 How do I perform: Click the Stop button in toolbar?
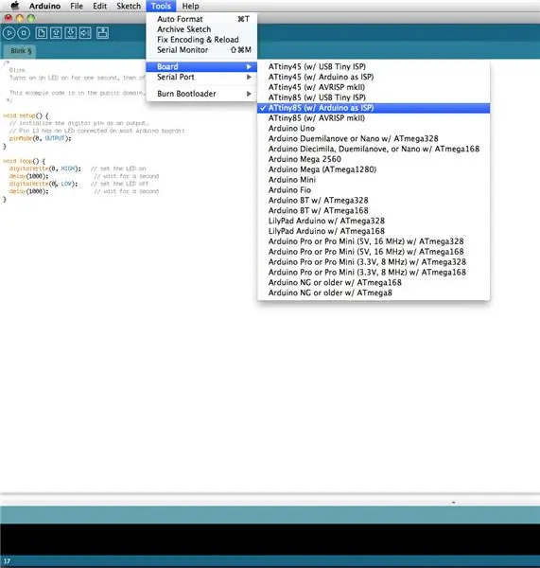click(24, 33)
